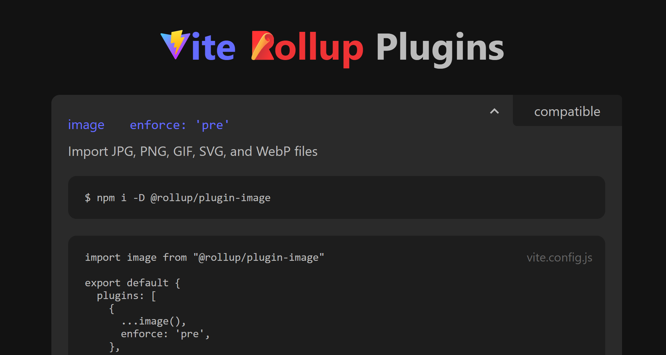Click the "vite.config.js" file label
Screen dimensions: 666x355
tap(559, 257)
